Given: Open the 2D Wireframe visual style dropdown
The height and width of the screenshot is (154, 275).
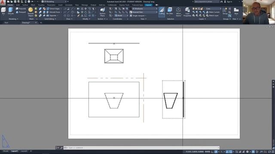Looking at the screenshot, I should [144, 9].
